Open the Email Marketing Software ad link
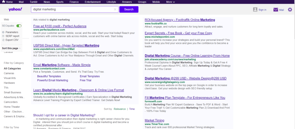295x129 pixels. (62, 65)
